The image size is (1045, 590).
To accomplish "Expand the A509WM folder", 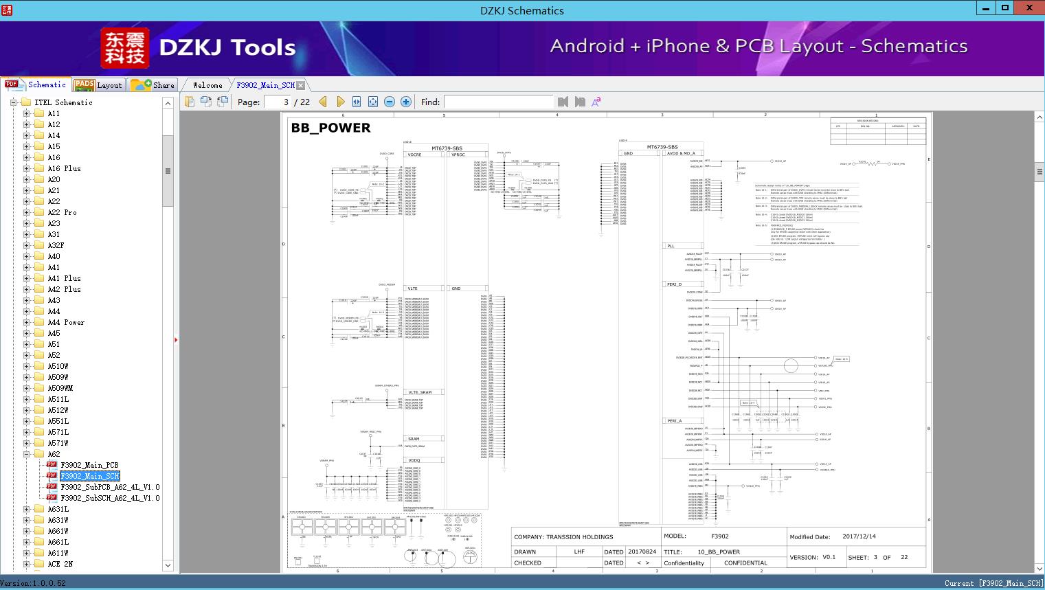I will click(26, 388).
